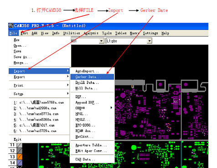217x168 pixels.
Task: Click layer 11 color swatch
Action: coord(20,145)
